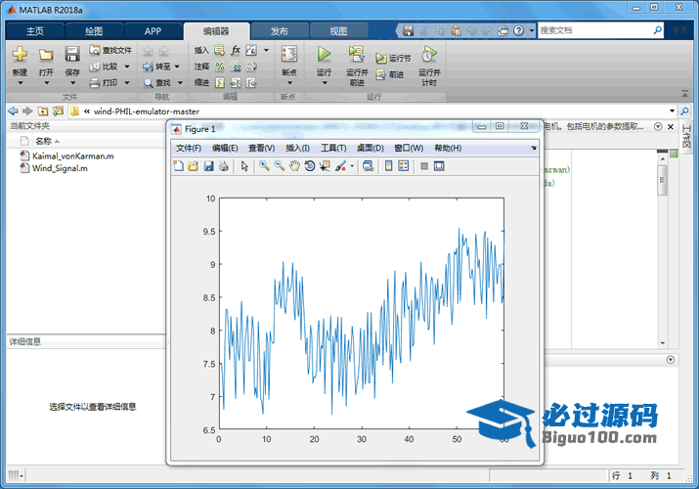The image size is (699, 489).
Task: Select Wind_Signal.m in the current folder list
Action: point(60,168)
